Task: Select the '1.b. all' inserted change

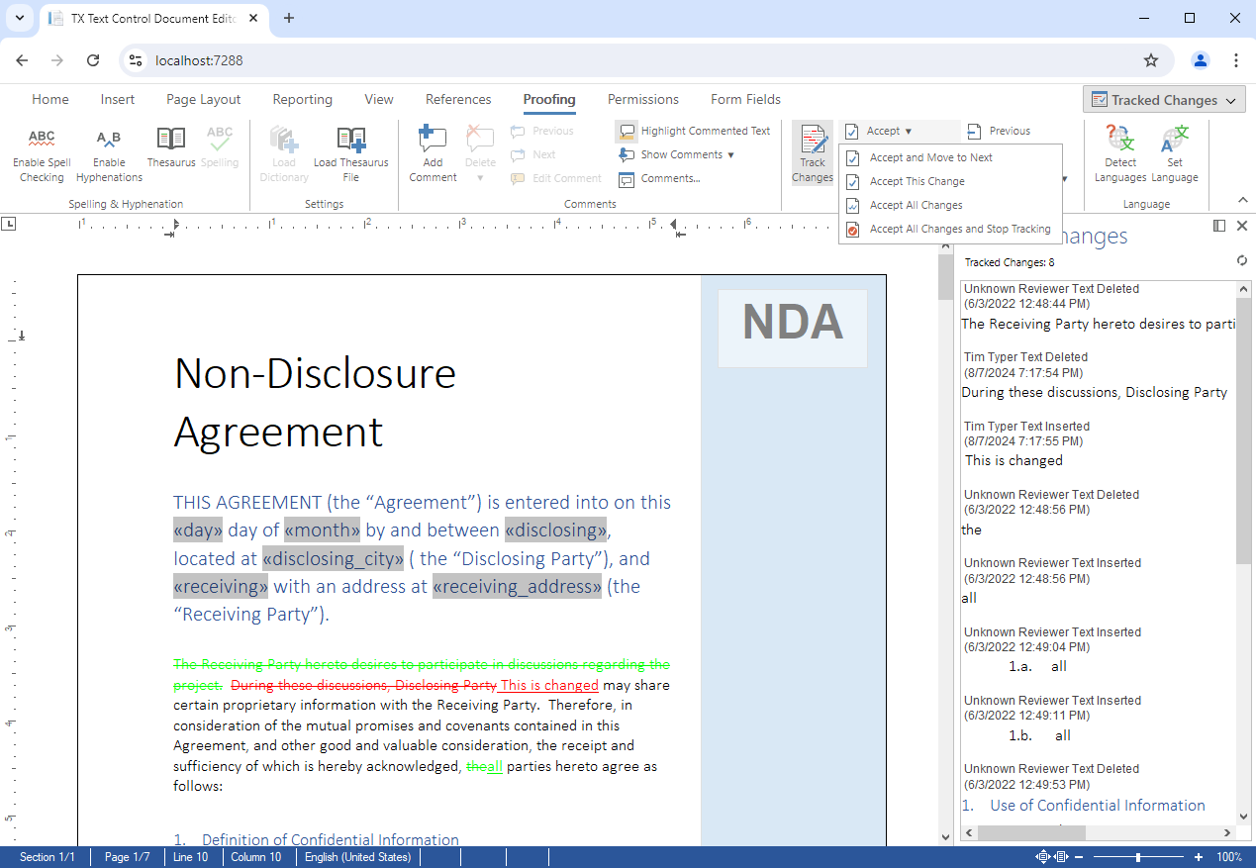Action: [x=1097, y=719]
